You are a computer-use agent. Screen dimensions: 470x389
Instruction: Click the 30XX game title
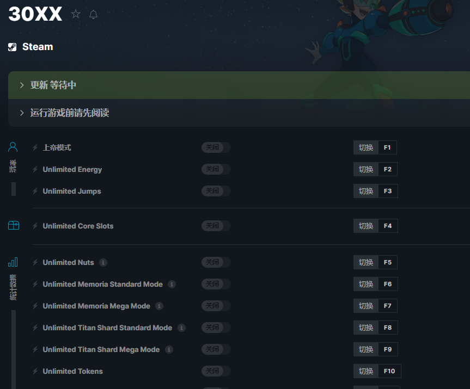coord(35,14)
